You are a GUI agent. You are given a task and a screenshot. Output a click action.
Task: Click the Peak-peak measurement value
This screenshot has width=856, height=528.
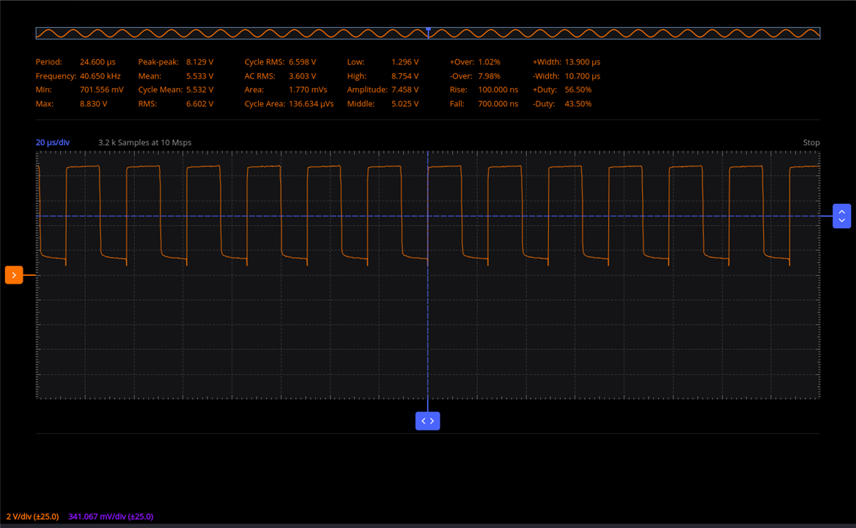(199, 62)
